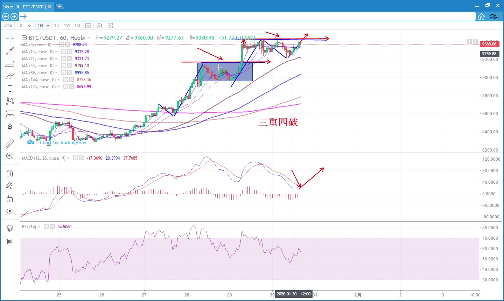Select the trend line drawing tool

click(x=10, y=51)
